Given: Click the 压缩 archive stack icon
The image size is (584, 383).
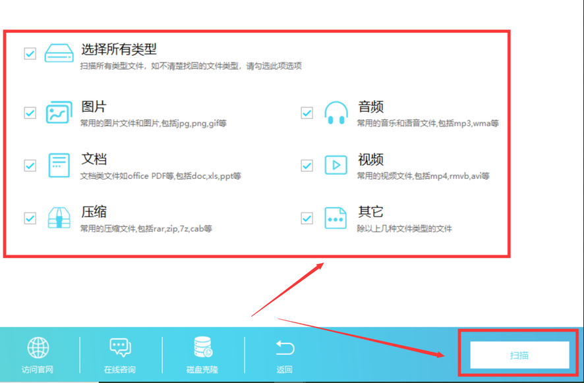Looking at the screenshot, I should tap(58, 217).
